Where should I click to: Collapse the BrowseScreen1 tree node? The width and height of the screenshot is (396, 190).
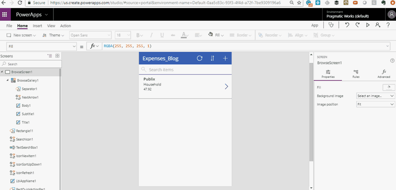tap(2, 72)
